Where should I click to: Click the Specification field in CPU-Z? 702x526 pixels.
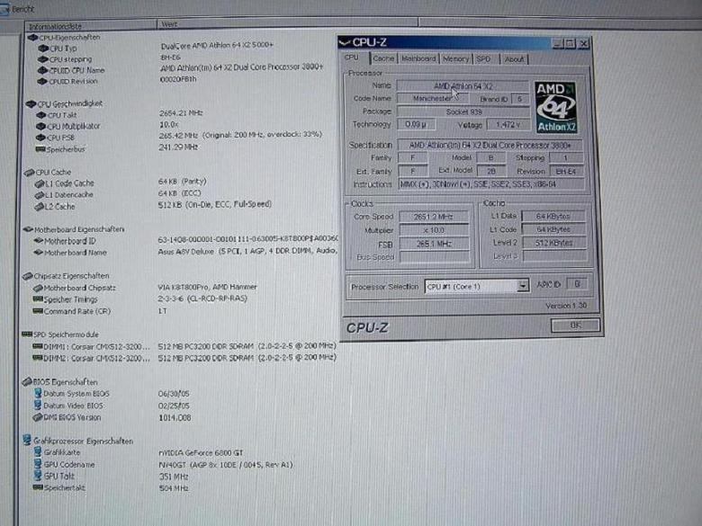[490, 146]
